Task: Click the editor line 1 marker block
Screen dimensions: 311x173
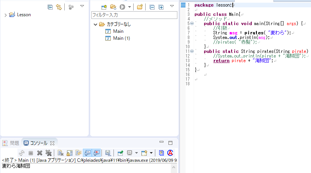Action: [183, 5]
